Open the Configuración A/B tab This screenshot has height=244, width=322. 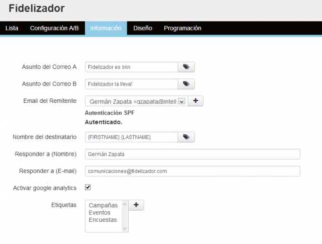click(54, 28)
